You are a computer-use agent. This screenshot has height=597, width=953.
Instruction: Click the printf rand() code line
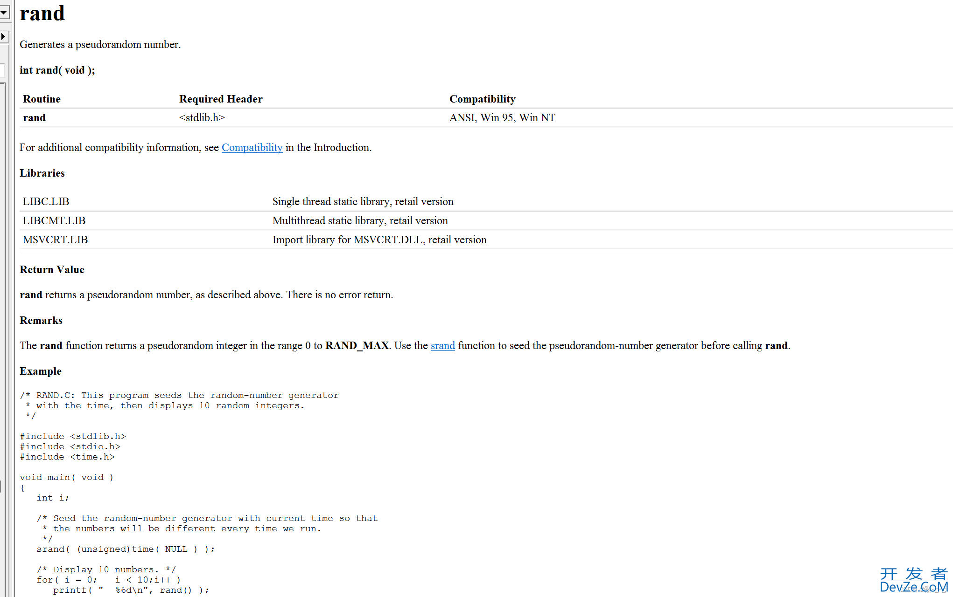click(131, 590)
